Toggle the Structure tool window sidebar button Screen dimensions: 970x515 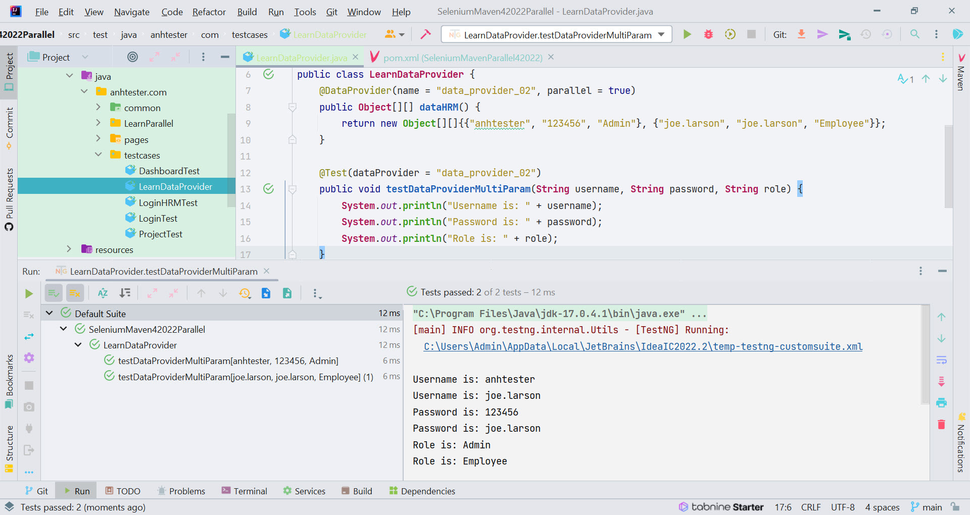coord(9,449)
